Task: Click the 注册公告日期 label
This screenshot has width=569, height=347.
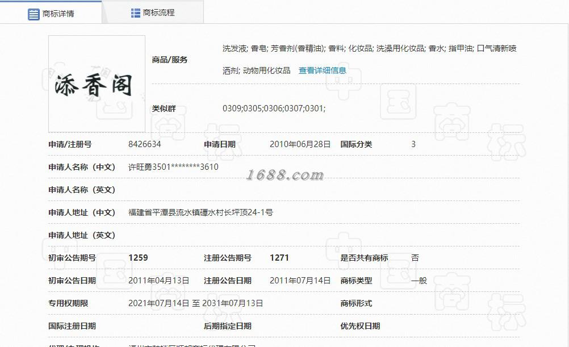Action: [x=228, y=281]
